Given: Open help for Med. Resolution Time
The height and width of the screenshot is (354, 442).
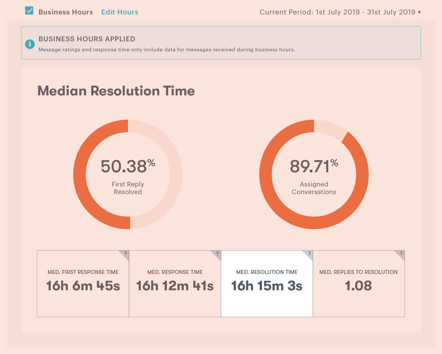Looking at the screenshot, I should tap(309, 254).
